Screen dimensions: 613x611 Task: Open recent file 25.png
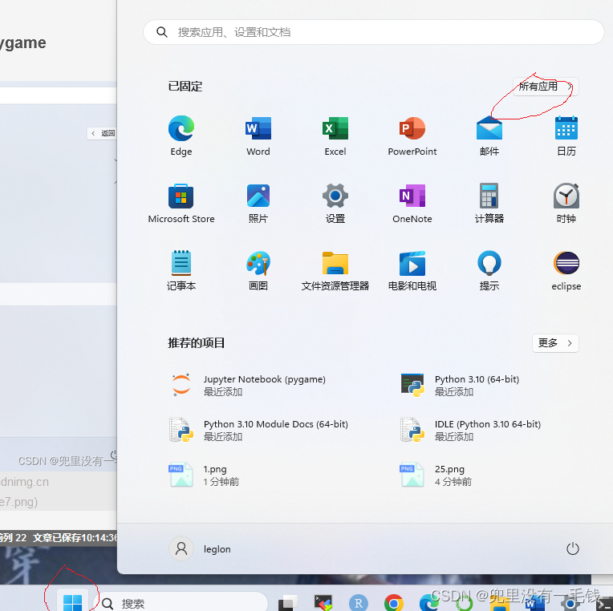pos(436,475)
